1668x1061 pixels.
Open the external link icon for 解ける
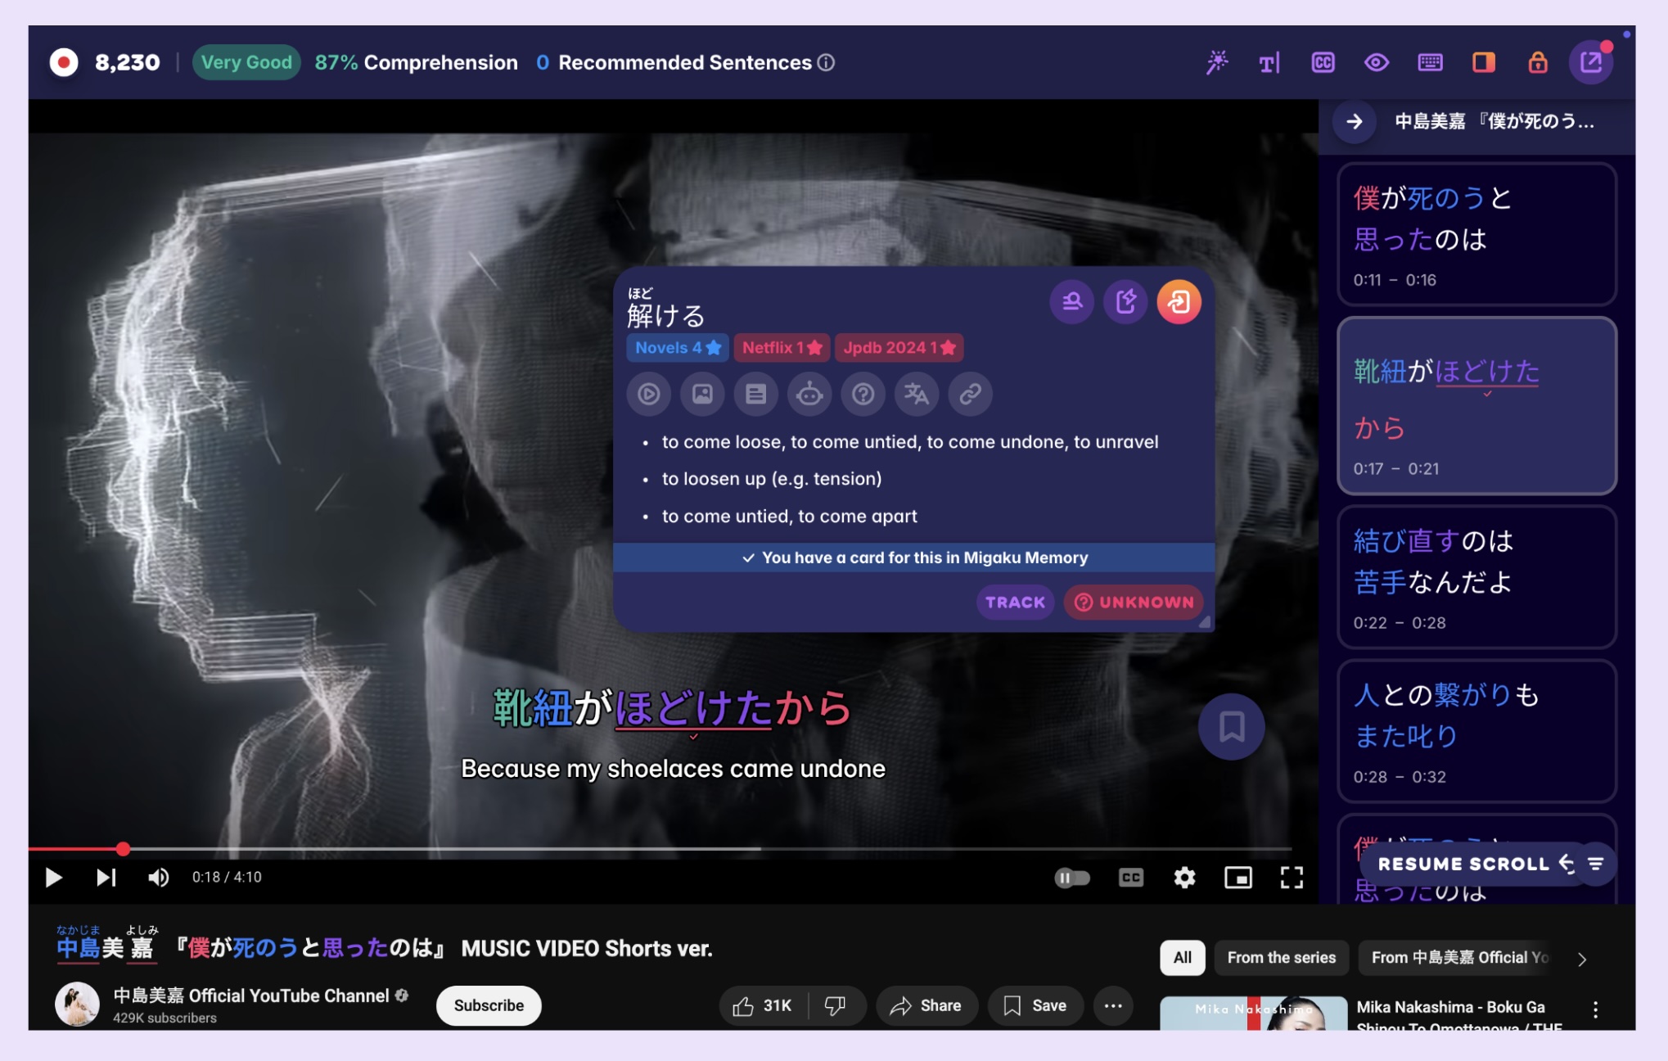point(971,394)
